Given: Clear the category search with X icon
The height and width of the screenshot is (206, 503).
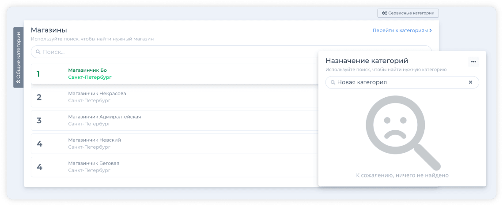Looking at the screenshot, I should (470, 82).
